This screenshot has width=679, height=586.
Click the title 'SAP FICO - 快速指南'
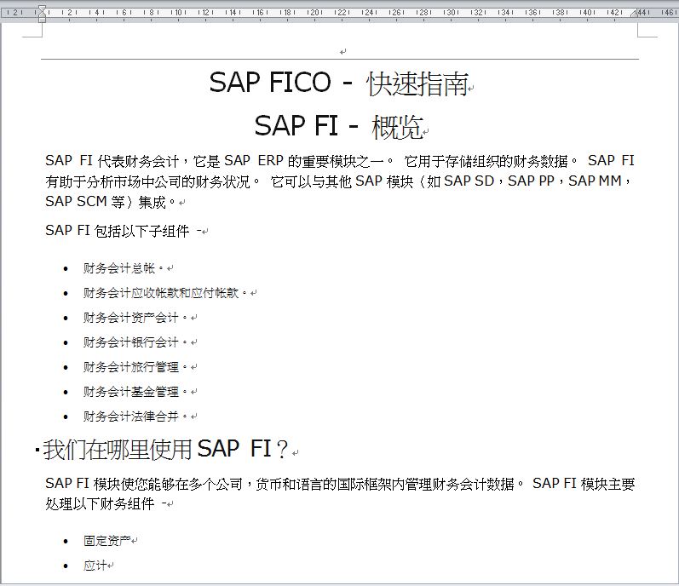tap(338, 83)
